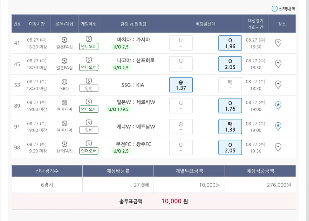Click S game type icon in row 98
309x221 pixels.
[89, 143]
